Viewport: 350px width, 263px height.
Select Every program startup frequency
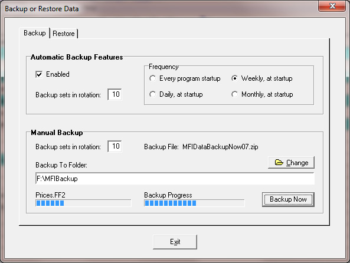pos(153,78)
